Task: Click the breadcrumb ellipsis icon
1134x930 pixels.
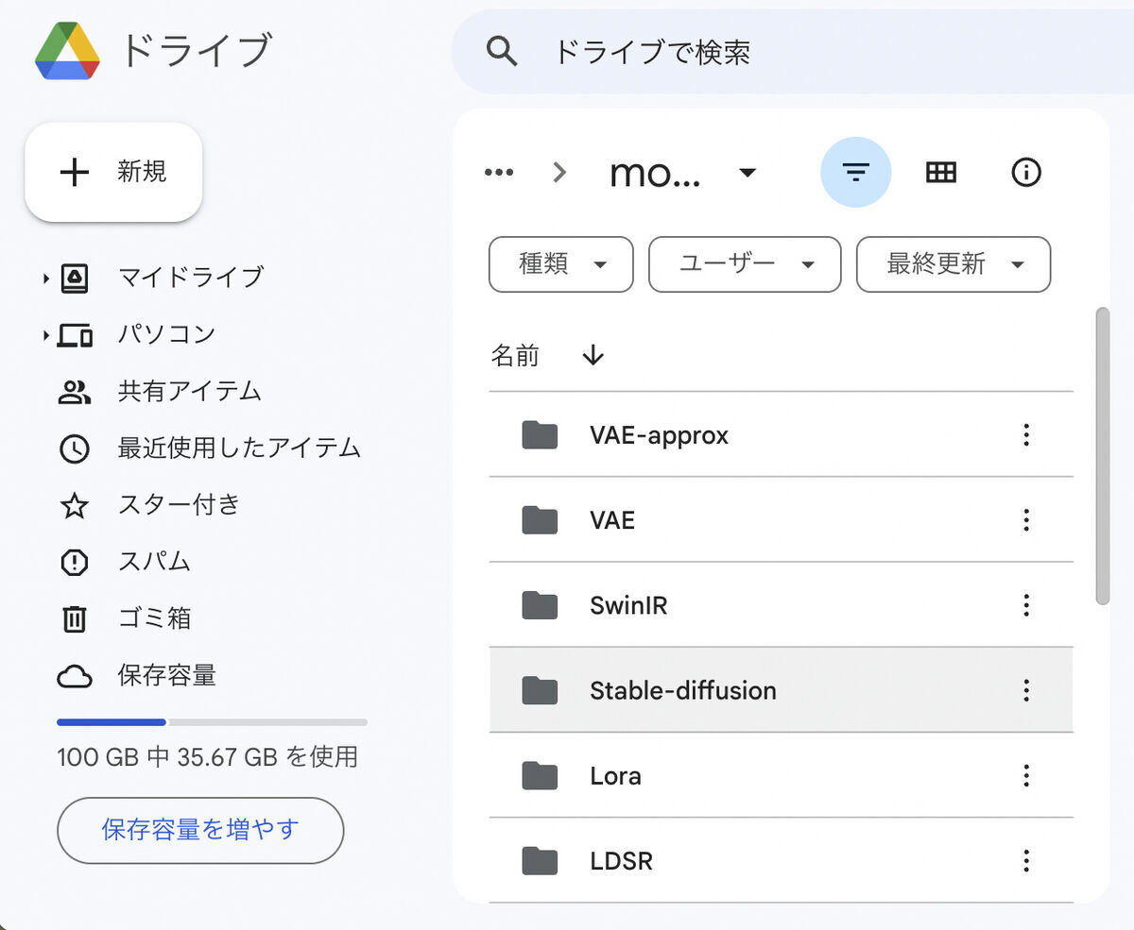Action: tap(499, 172)
